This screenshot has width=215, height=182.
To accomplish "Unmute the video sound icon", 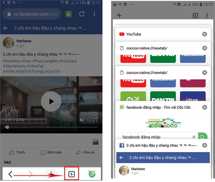I will (x=82, y=120).
